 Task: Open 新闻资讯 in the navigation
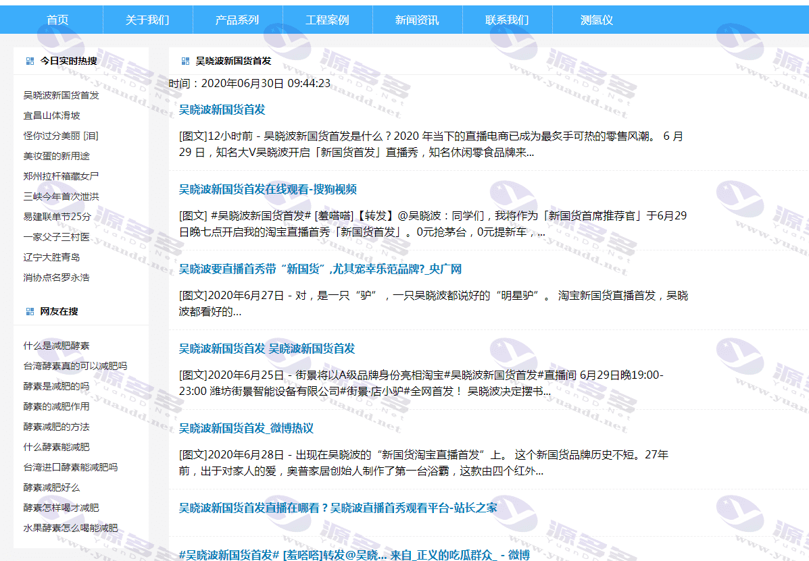pos(417,20)
